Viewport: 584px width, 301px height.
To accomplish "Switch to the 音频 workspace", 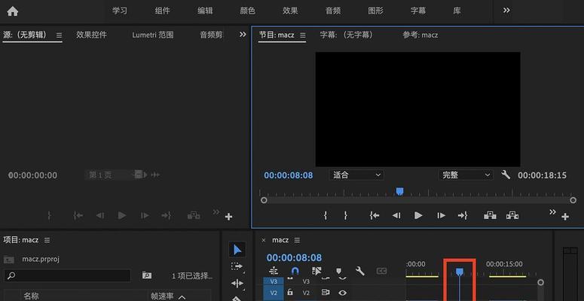I will [333, 11].
